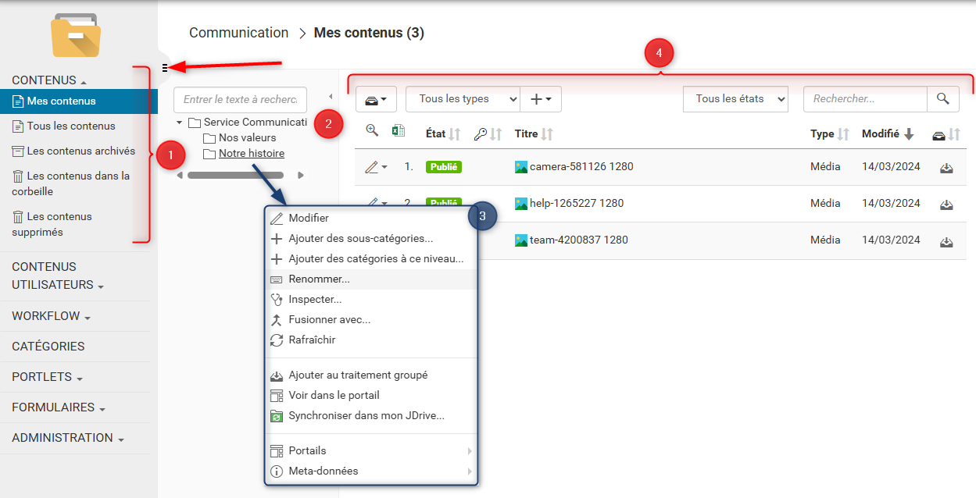Click the pencil edit icon for camera-581126

point(373,167)
